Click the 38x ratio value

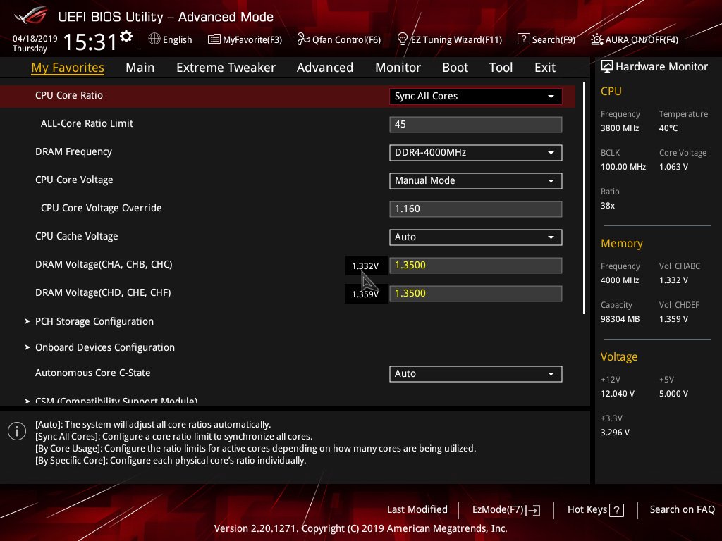point(608,206)
